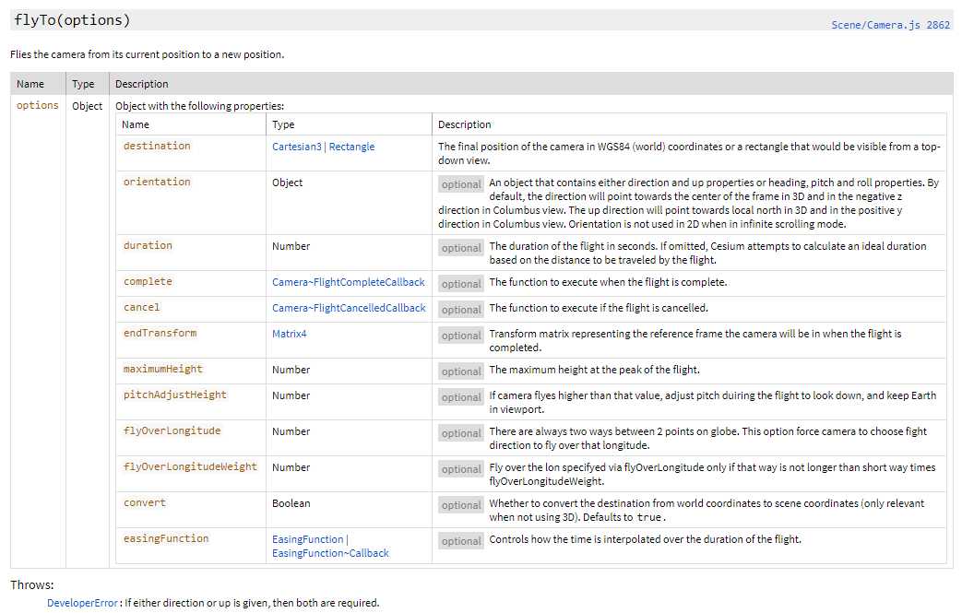Viewport: 962px width, 613px height.
Task: Click the maximumHeight property name
Action: coord(163,369)
